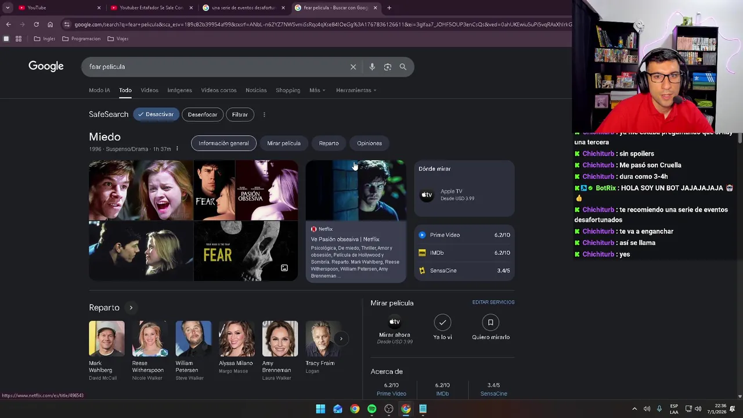Click the magnifier search icon
The height and width of the screenshot is (418, 743).
pyautogui.click(x=403, y=67)
